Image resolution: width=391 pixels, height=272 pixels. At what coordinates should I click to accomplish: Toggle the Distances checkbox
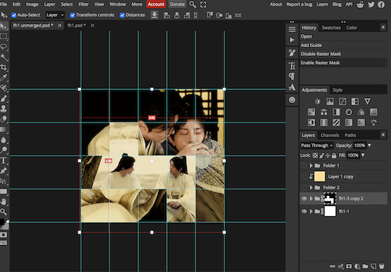122,15
